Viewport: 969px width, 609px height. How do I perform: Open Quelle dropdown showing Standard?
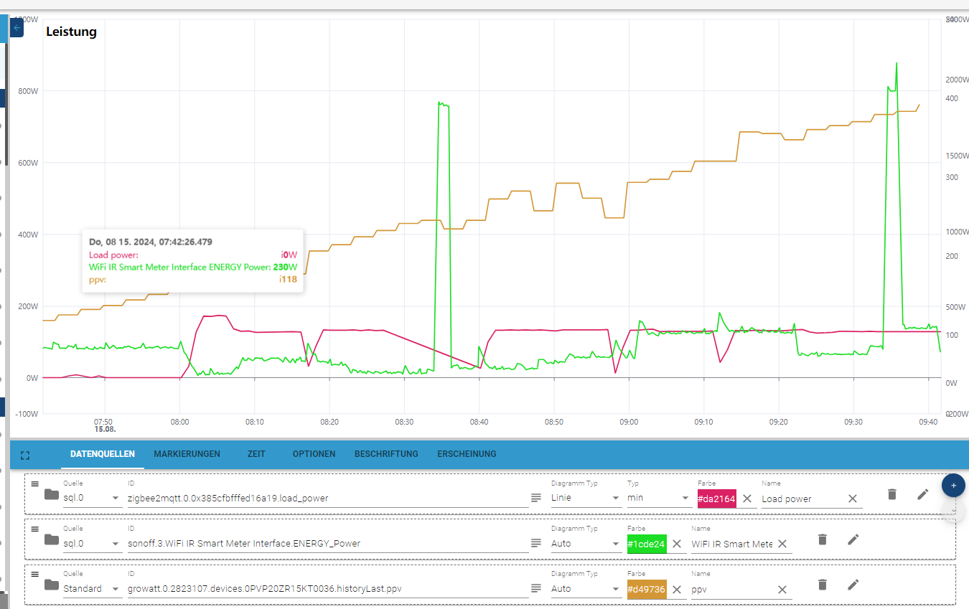click(93, 588)
